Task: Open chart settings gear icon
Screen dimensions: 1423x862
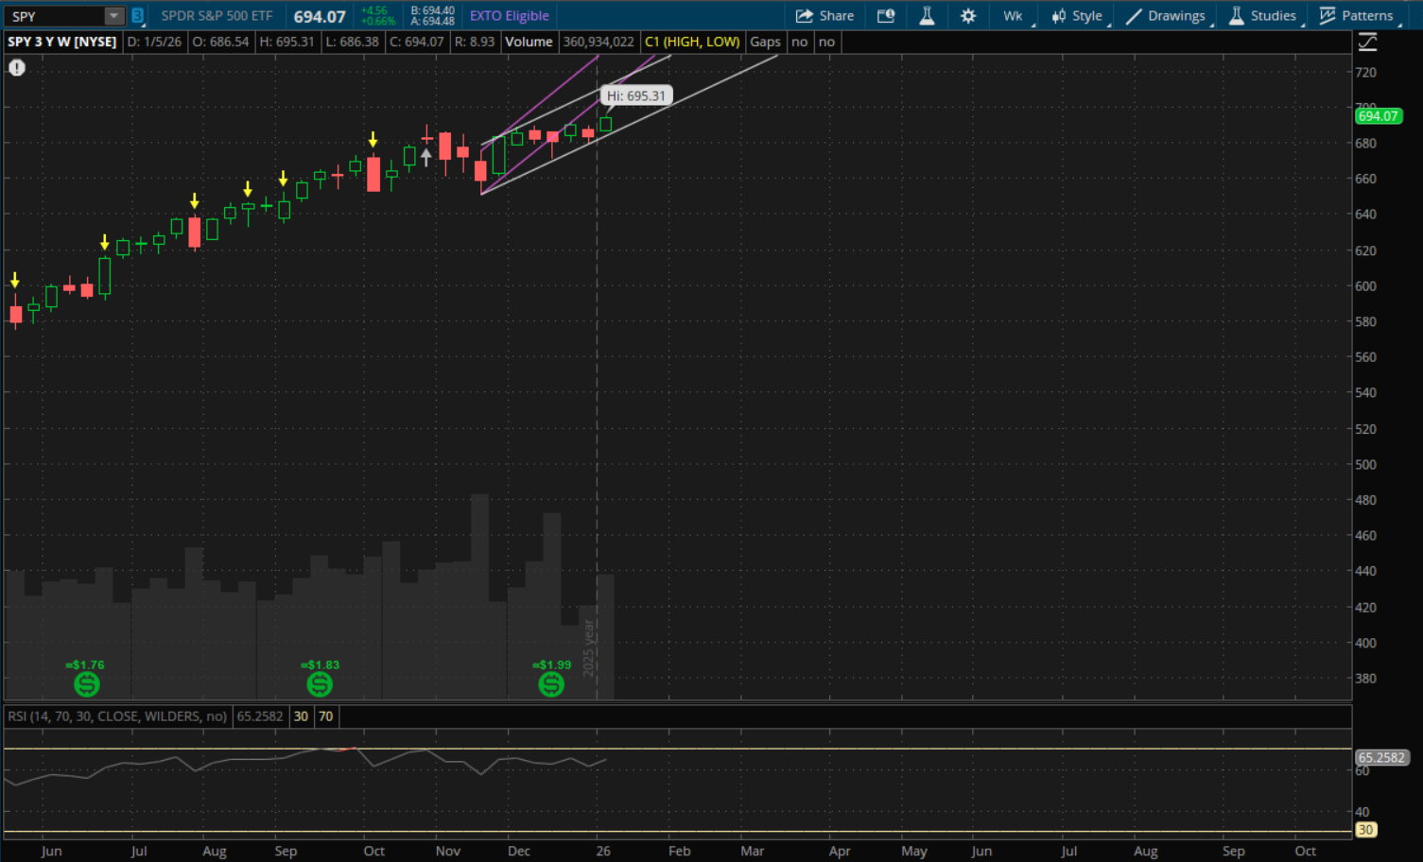Action: tap(968, 16)
